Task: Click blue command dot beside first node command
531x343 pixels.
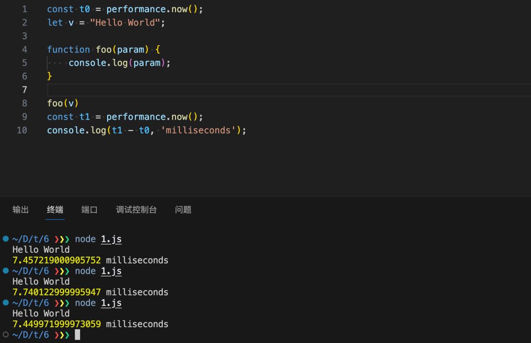Action: coord(5,239)
